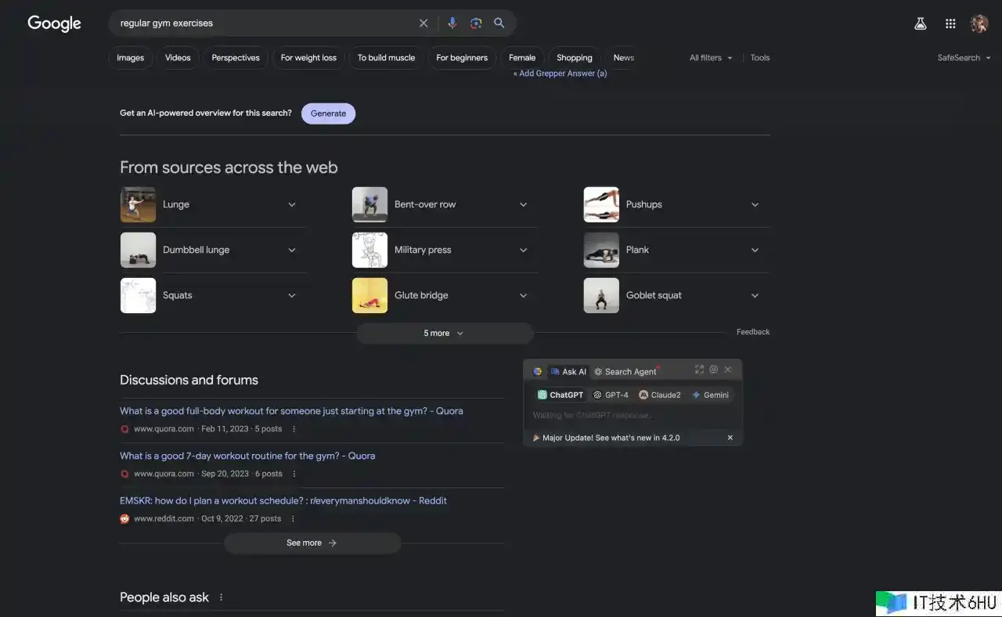Click the magnifier search submit icon
1002x617 pixels.
pos(499,23)
